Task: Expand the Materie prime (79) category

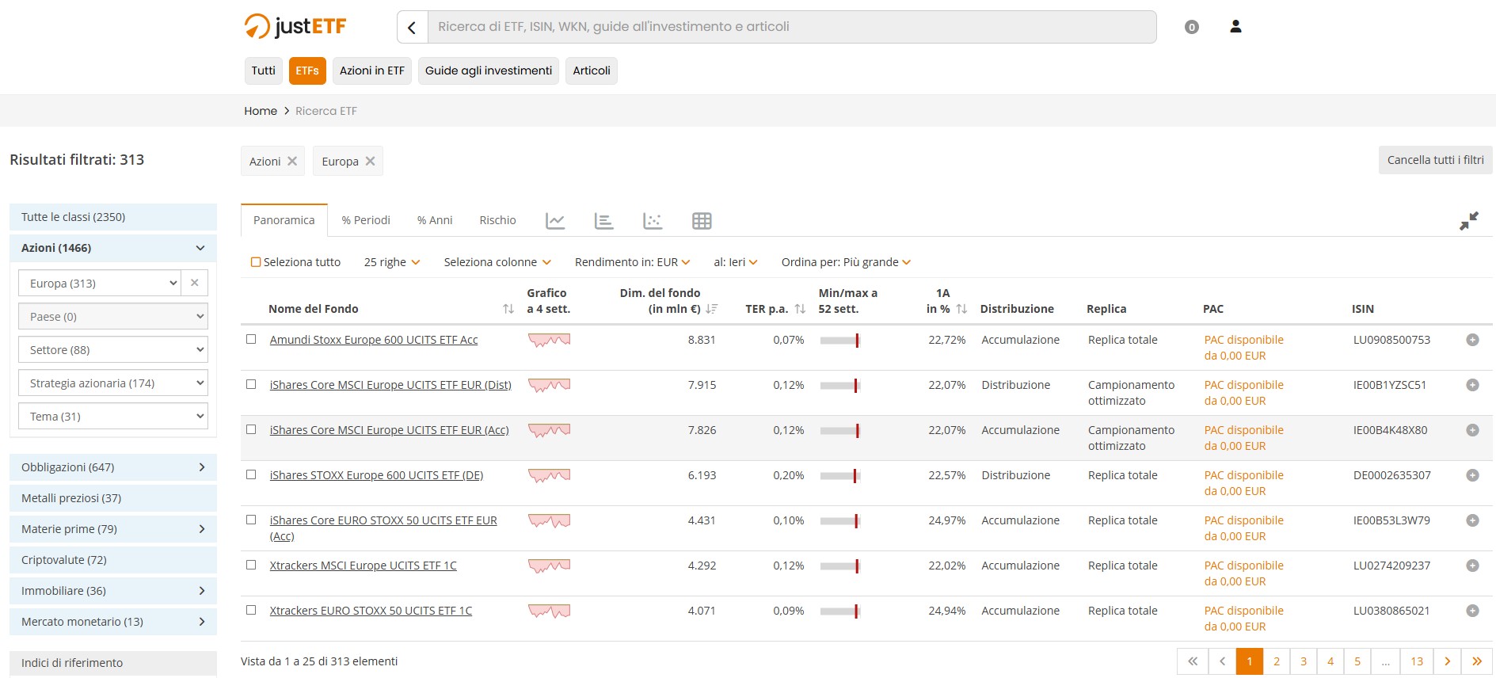Action: 113,529
